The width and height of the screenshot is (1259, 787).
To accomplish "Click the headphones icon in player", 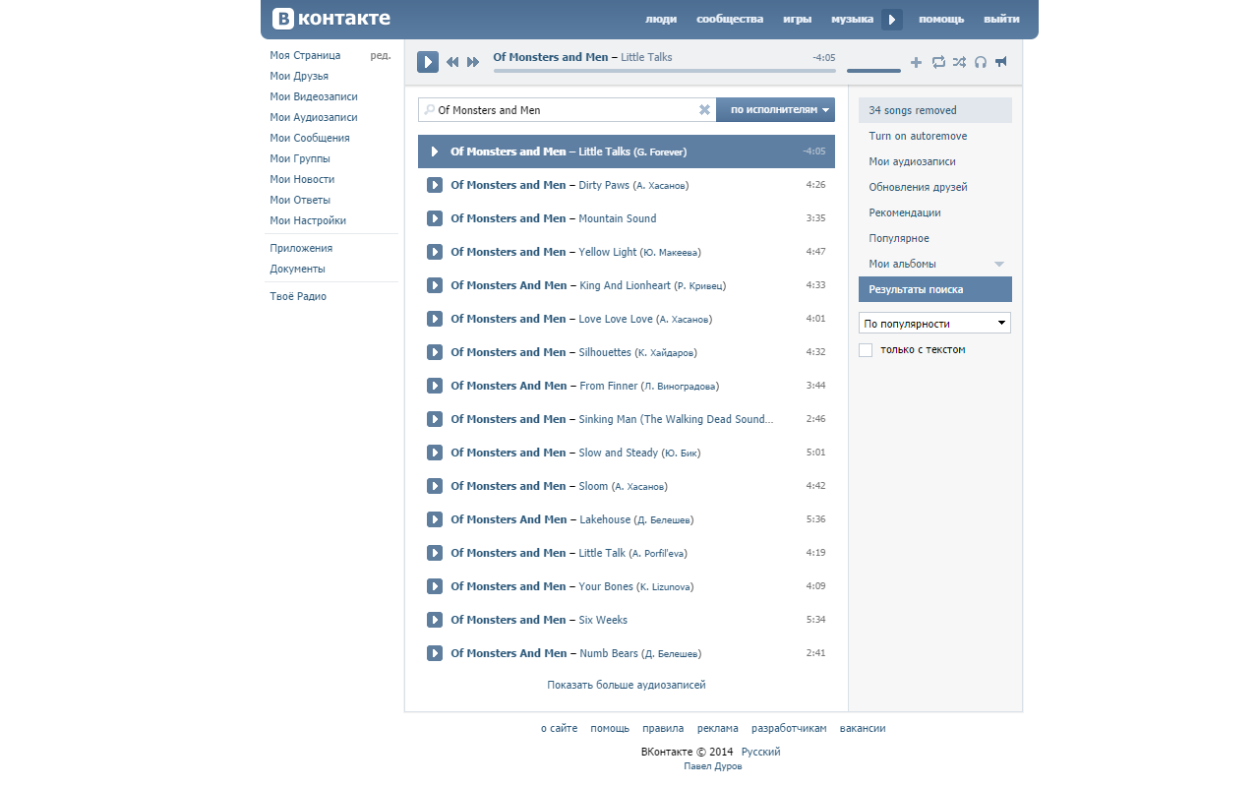I will click(x=981, y=62).
